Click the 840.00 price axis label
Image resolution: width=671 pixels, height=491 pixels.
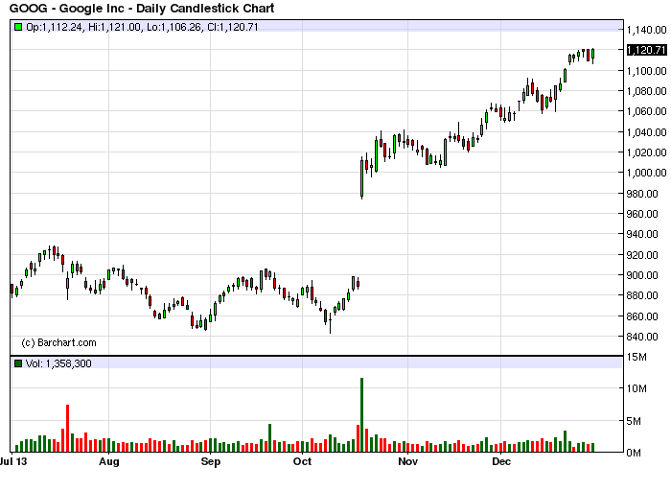tap(642, 337)
